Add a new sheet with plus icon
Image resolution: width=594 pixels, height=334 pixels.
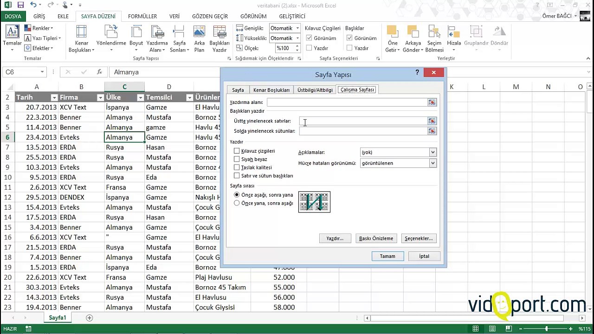[x=90, y=318]
